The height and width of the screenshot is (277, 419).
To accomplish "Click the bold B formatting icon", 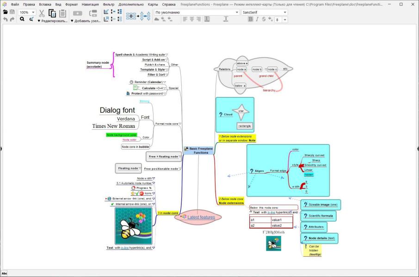I will click(250, 19).
